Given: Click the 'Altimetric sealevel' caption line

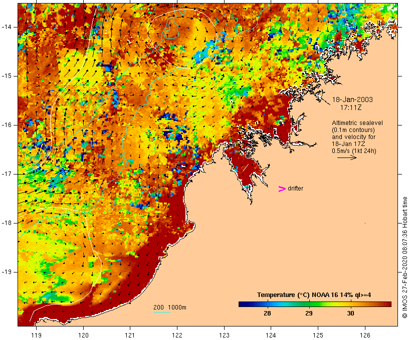Looking at the screenshot, I should 357,123.
